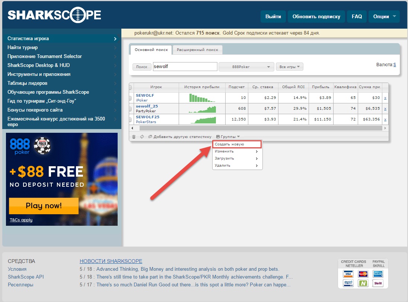The image size is (408, 302).
Task: Click the currency $ link
Action: [x=395, y=65]
